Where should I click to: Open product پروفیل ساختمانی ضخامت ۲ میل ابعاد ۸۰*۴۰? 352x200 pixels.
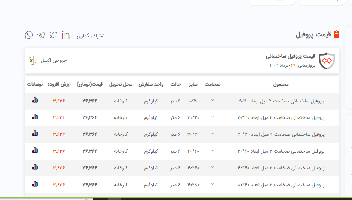tap(281, 185)
